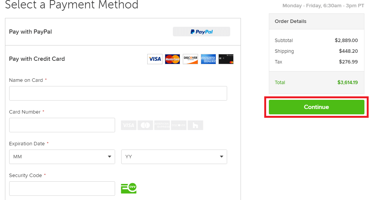Click the Pay with PayPal label
The height and width of the screenshot is (200, 374).
tap(31, 32)
